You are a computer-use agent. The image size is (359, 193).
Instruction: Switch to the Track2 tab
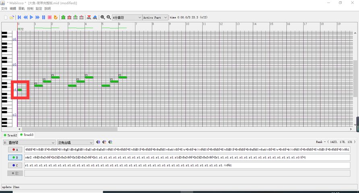click(10, 135)
